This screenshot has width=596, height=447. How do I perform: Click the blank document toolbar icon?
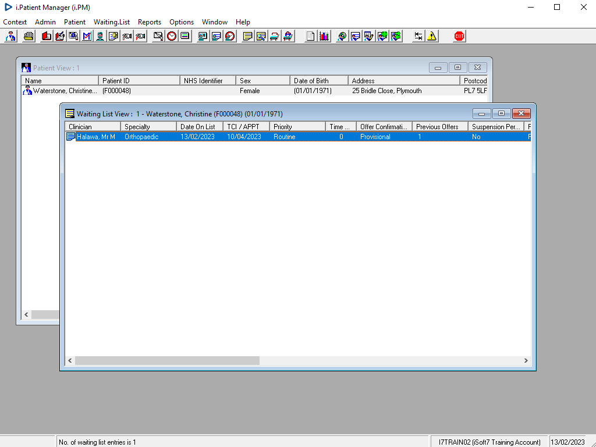click(311, 36)
